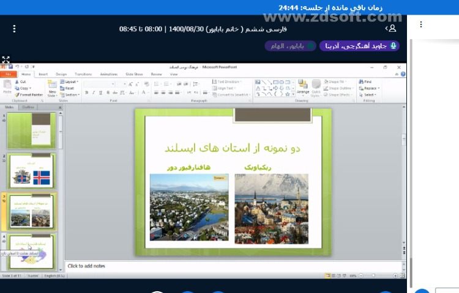Click the Cut scissors icon
459x293 pixels.
[x=17, y=82]
